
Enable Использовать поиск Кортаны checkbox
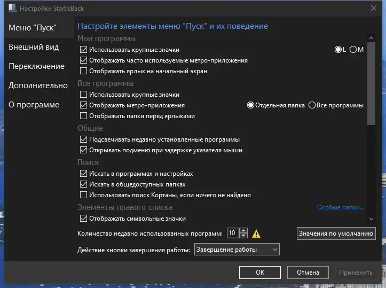coord(83,195)
